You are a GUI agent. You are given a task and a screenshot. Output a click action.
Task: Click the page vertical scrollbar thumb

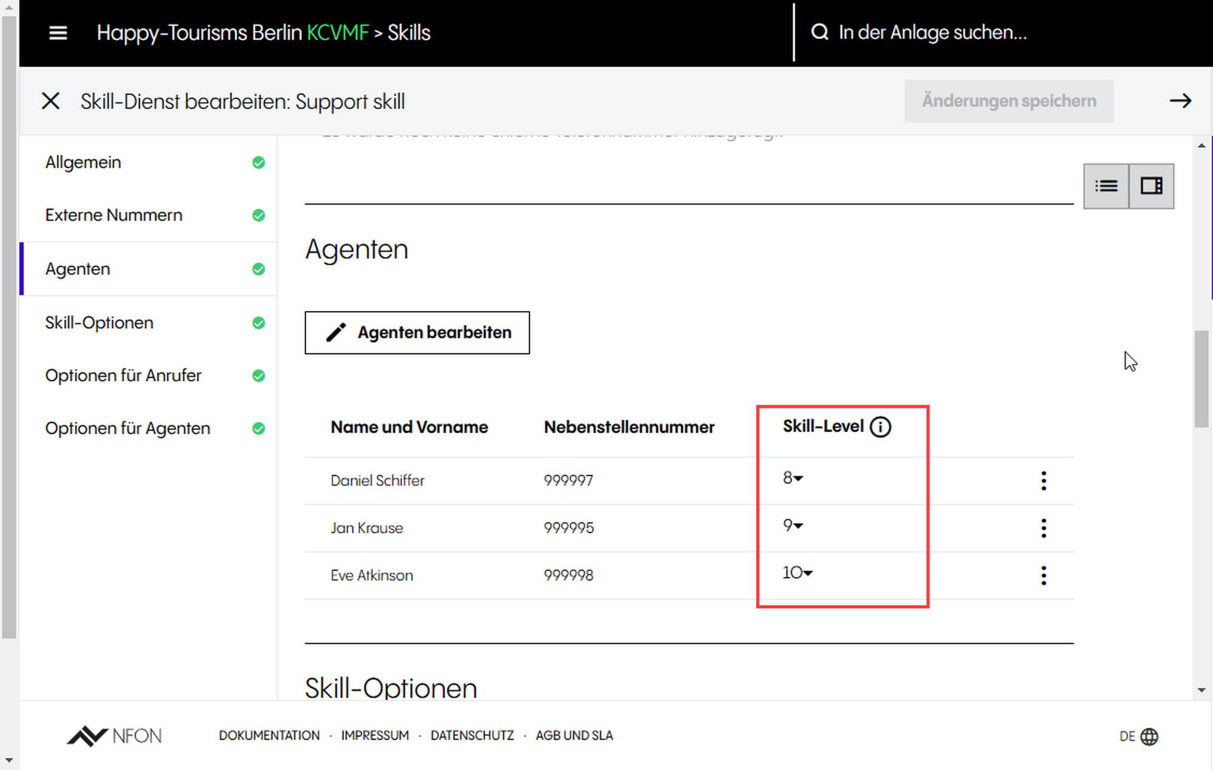(x=1201, y=379)
